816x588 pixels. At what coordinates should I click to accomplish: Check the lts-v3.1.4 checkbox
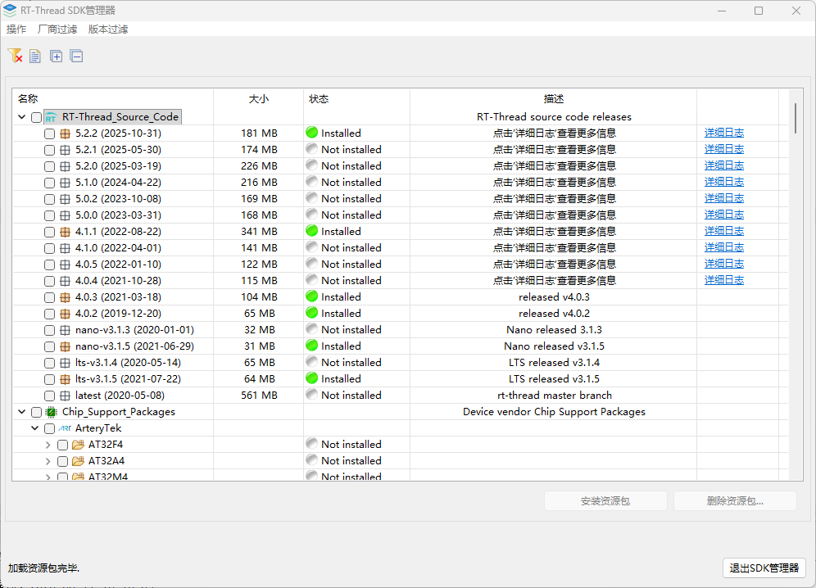(49, 364)
